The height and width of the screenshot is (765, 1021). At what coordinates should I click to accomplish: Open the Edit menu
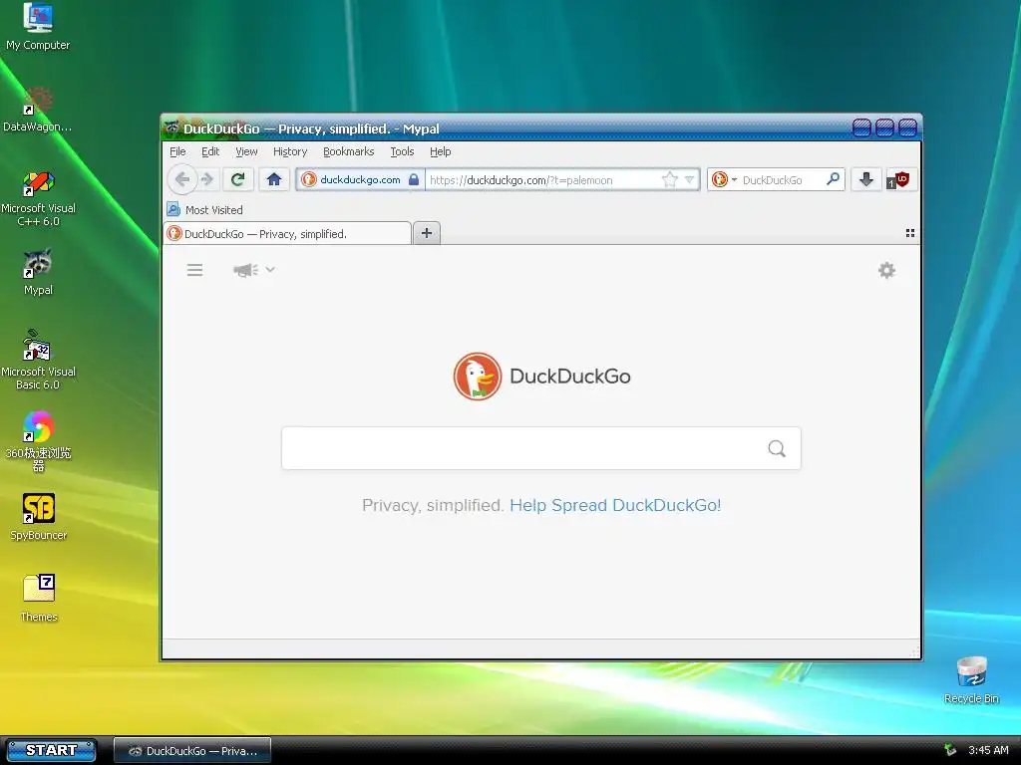pyautogui.click(x=210, y=151)
